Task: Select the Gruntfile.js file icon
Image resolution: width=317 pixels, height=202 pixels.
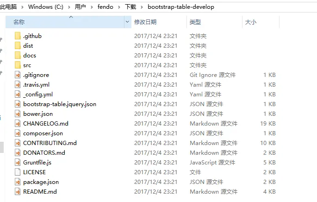Action: tap(18, 162)
